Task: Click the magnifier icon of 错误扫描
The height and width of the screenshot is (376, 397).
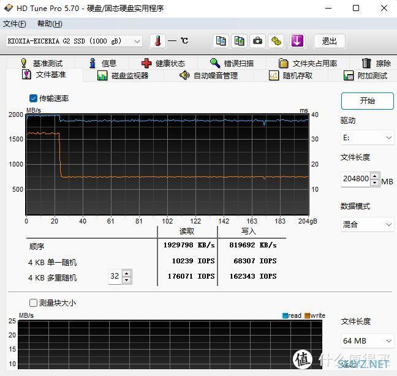Action: (x=215, y=63)
